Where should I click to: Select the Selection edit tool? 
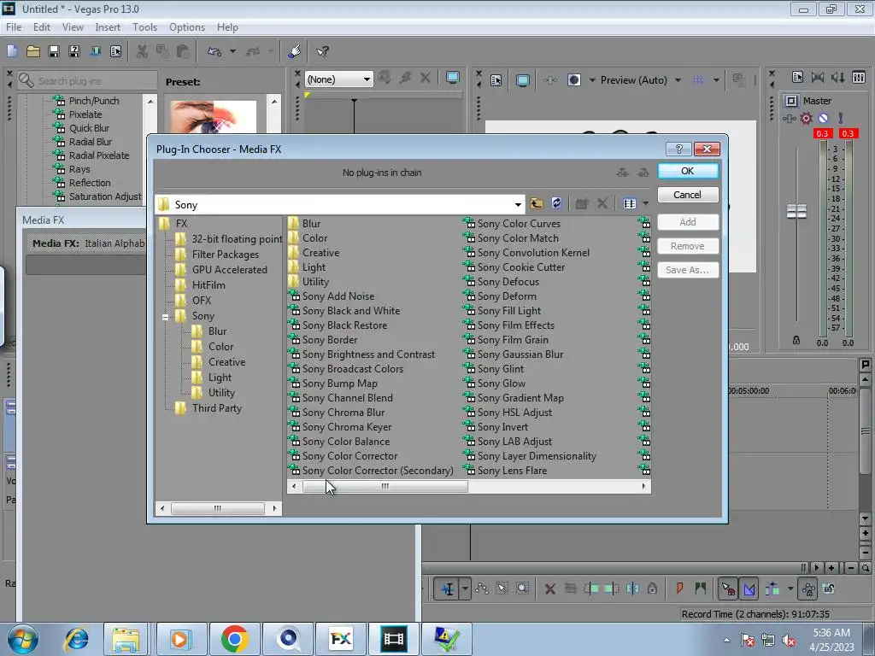[x=502, y=589]
